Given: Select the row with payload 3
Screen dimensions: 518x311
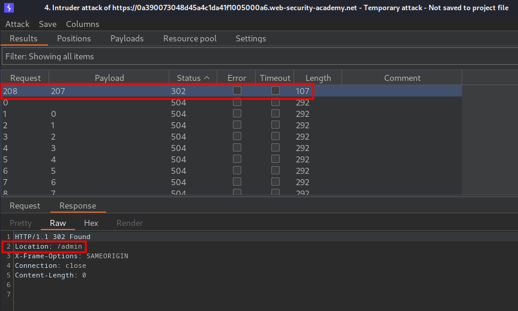Looking at the screenshot, I should click(231, 148).
